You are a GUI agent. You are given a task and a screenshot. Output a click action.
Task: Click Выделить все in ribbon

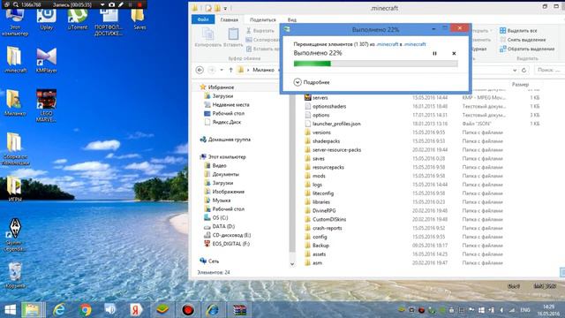pos(518,31)
